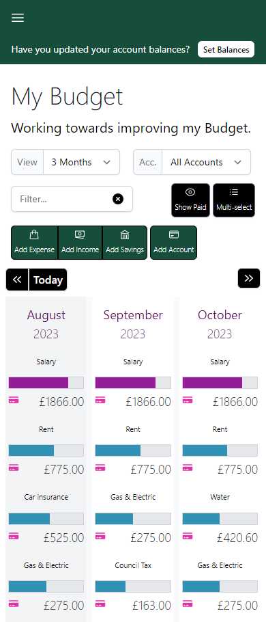Open the hamburger navigation menu
266x622 pixels.
18,18
